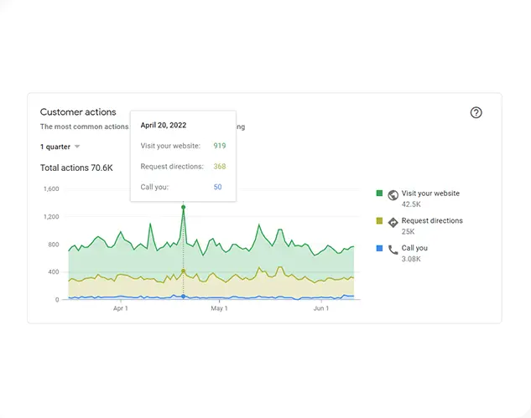Select the "Visit your website" legend label

(x=430, y=194)
